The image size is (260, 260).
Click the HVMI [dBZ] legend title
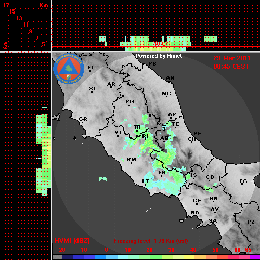pyautogui.click(x=72, y=241)
